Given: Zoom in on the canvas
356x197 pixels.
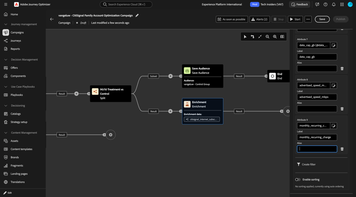Looking at the screenshot, I should 275,36.
